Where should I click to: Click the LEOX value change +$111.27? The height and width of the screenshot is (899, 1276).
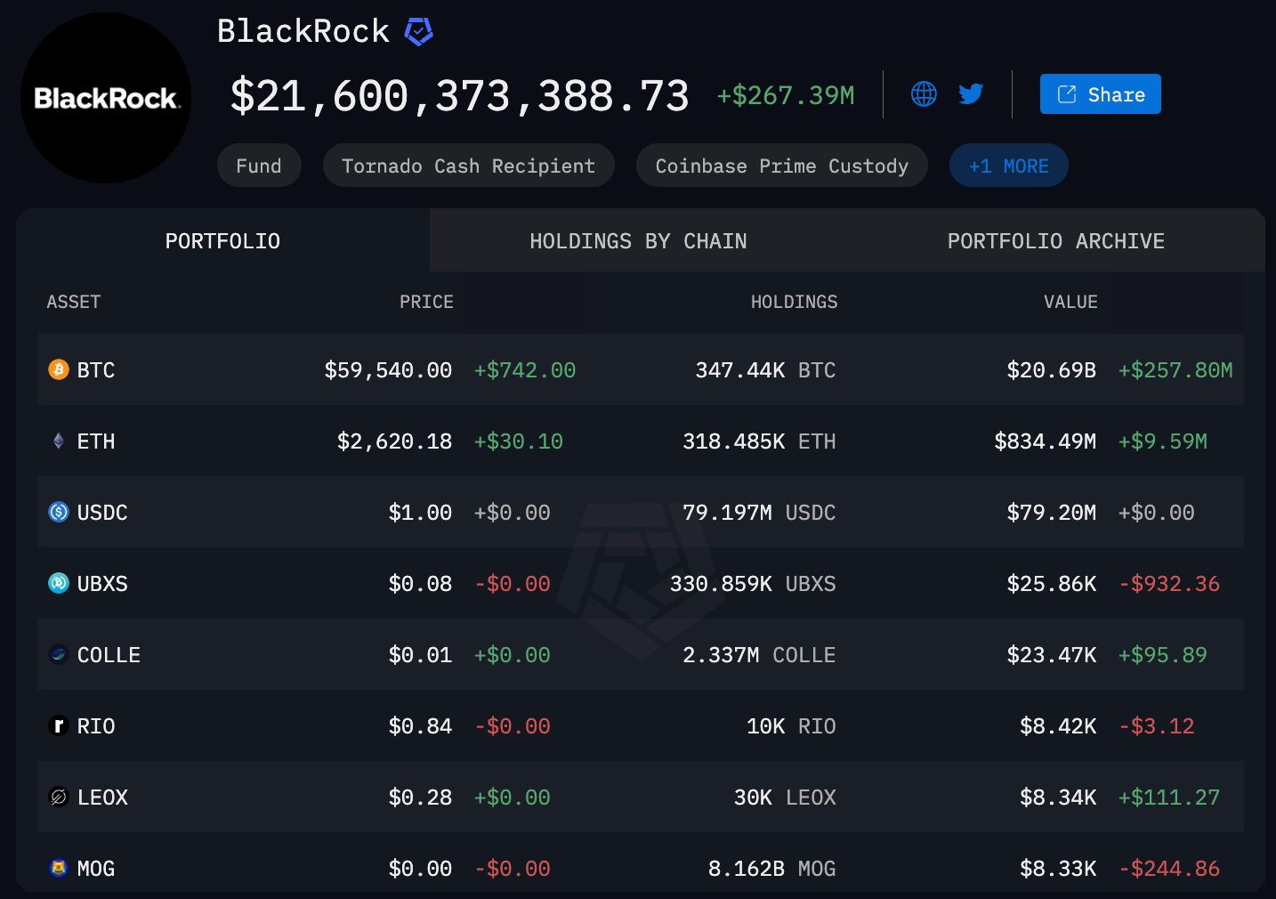[x=1169, y=798]
